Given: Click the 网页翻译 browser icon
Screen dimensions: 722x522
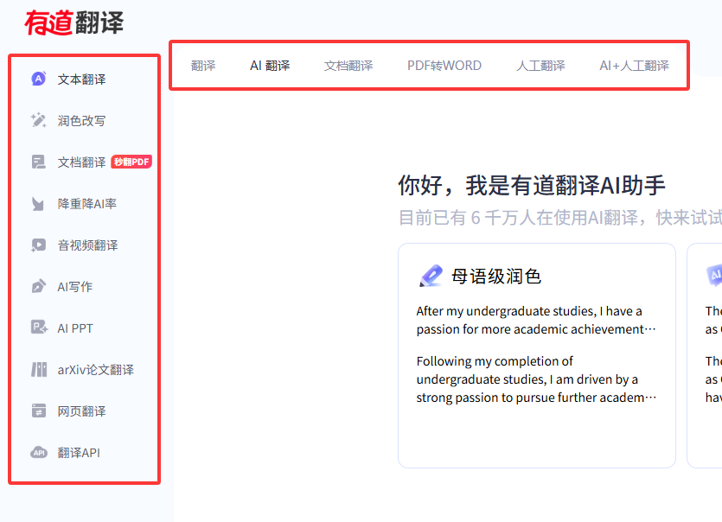Looking at the screenshot, I should point(39,411).
